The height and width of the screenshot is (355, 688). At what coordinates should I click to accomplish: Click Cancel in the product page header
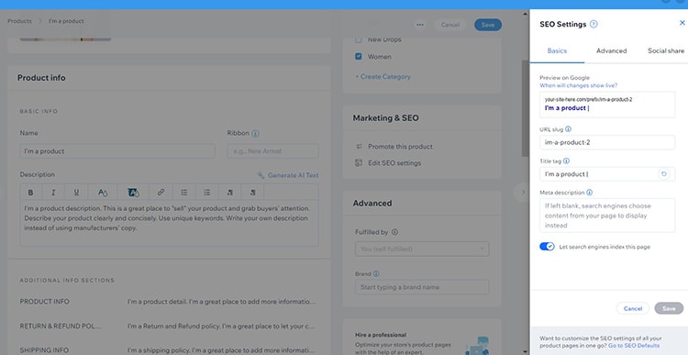[449, 25]
